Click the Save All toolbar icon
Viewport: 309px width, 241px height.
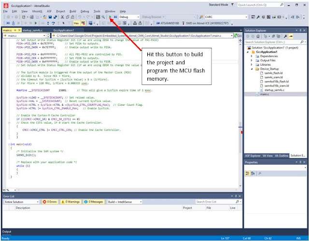56,17
